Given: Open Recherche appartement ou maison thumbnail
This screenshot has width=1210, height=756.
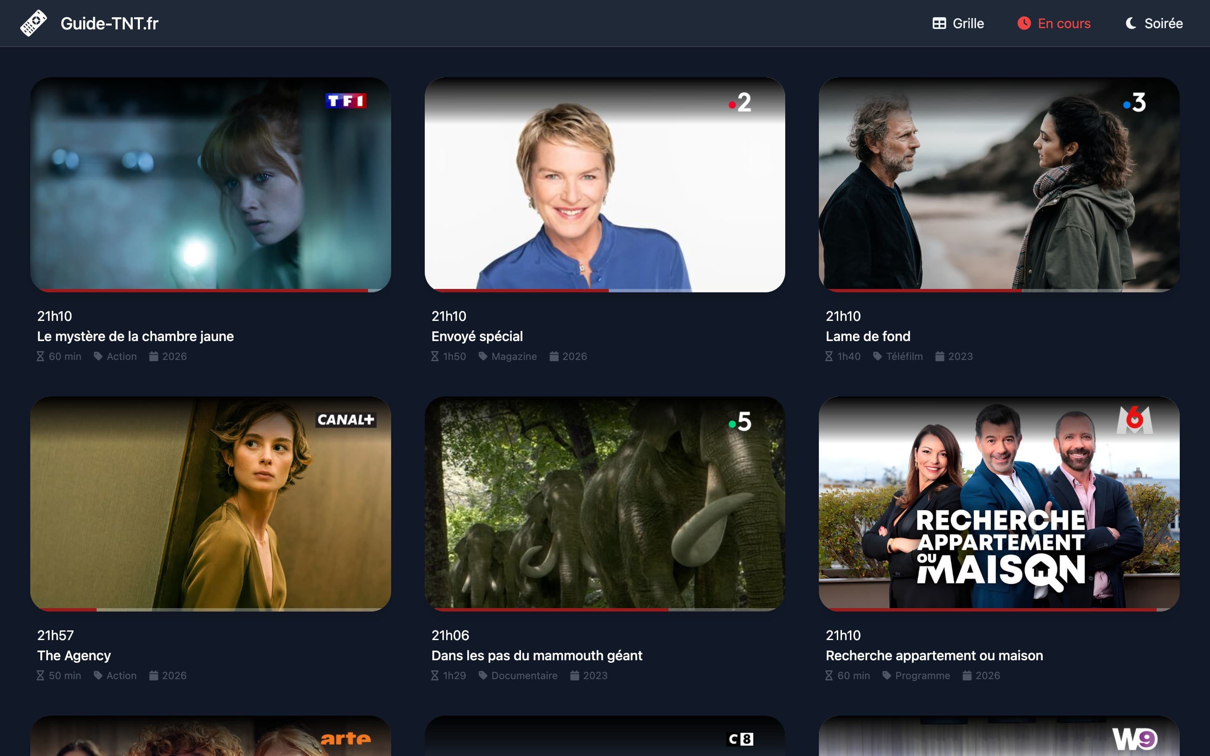Looking at the screenshot, I should coord(999,504).
